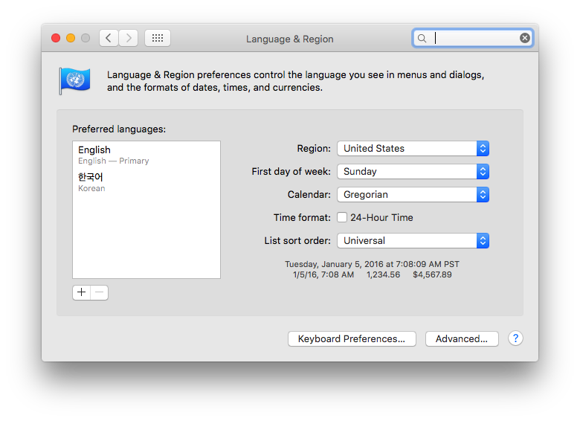Click the United Nations flag icon
Viewport: 580px width, 421px height.
click(x=74, y=80)
